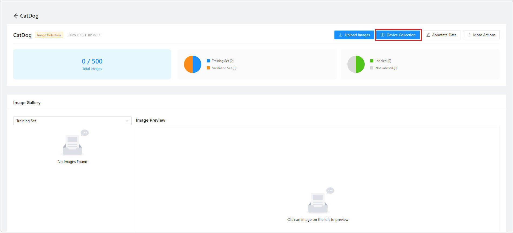
Task: Click 'Click an image on the left to preview' text
Action: point(318,219)
